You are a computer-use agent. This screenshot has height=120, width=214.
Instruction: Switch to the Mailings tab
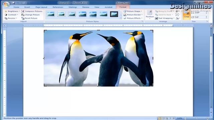pos(73,7)
